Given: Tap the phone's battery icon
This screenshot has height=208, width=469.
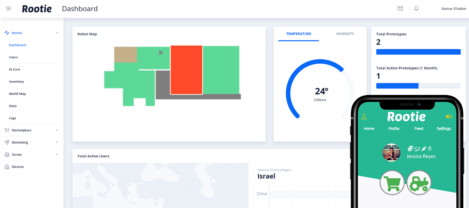Looking at the screenshot, I should point(449,117).
